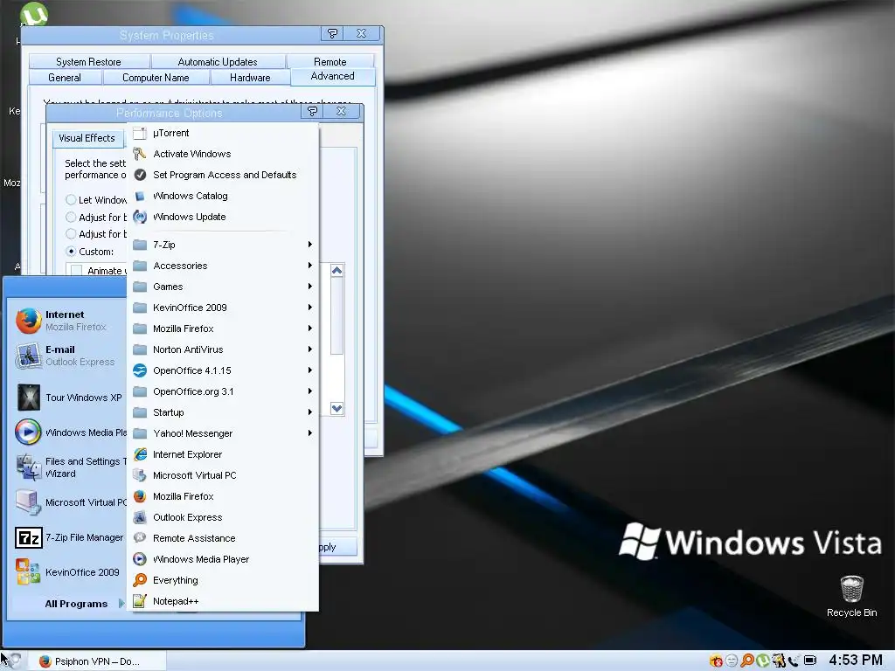
Task: Click the 4:53 PM taskbar clock
Action: click(x=855, y=661)
